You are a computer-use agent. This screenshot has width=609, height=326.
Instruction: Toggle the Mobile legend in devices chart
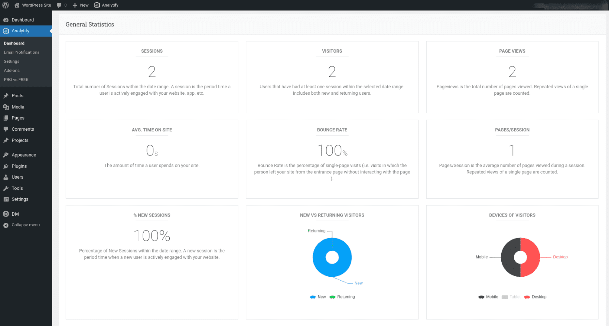pos(488,297)
